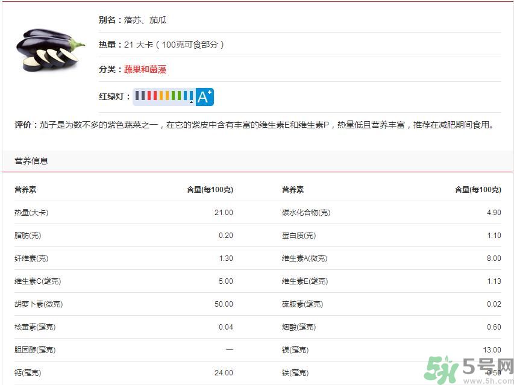This screenshot has width=514, height=385.
Task: Click the red segment in the traffic light bar
Action: pyautogui.click(x=148, y=95)
